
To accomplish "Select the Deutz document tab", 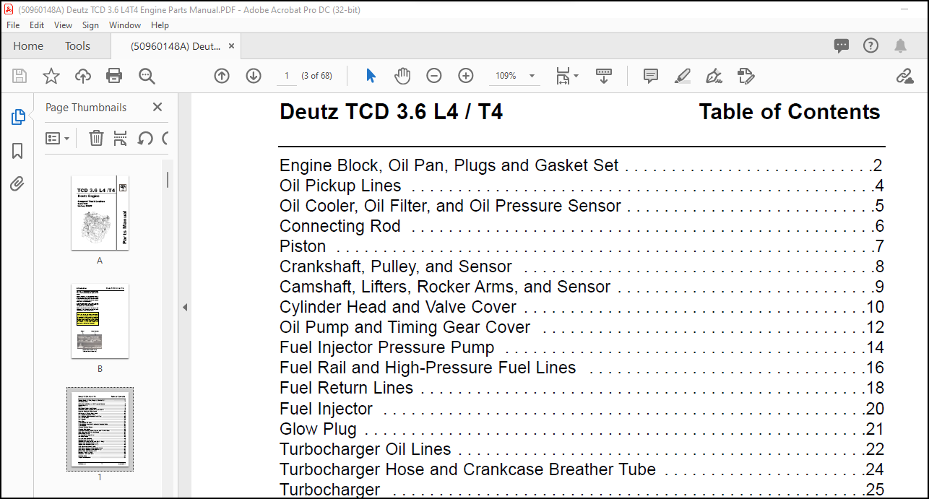I will tap(176, 46).
